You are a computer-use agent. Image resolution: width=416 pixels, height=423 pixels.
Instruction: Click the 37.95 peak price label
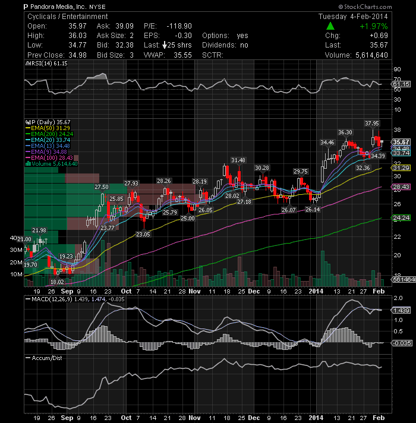coord(372,124)
